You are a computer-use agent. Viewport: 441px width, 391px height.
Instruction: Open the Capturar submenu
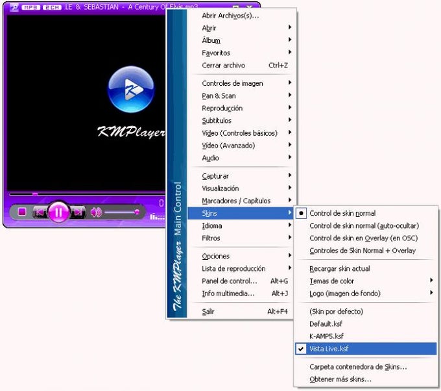pyautogui.click(x=241, y=176)
